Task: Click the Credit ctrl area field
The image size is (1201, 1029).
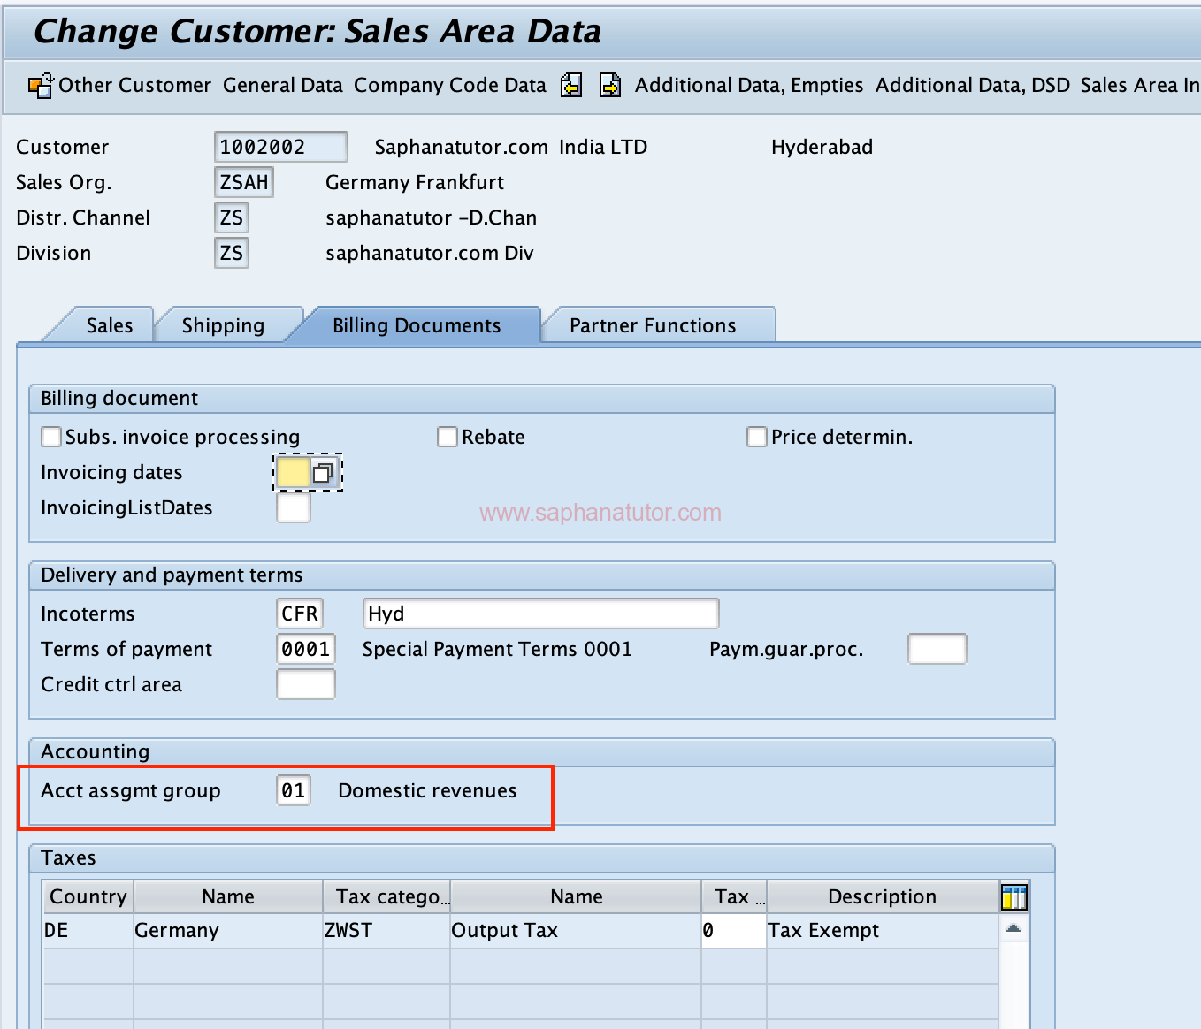Action: click(306, 684)
